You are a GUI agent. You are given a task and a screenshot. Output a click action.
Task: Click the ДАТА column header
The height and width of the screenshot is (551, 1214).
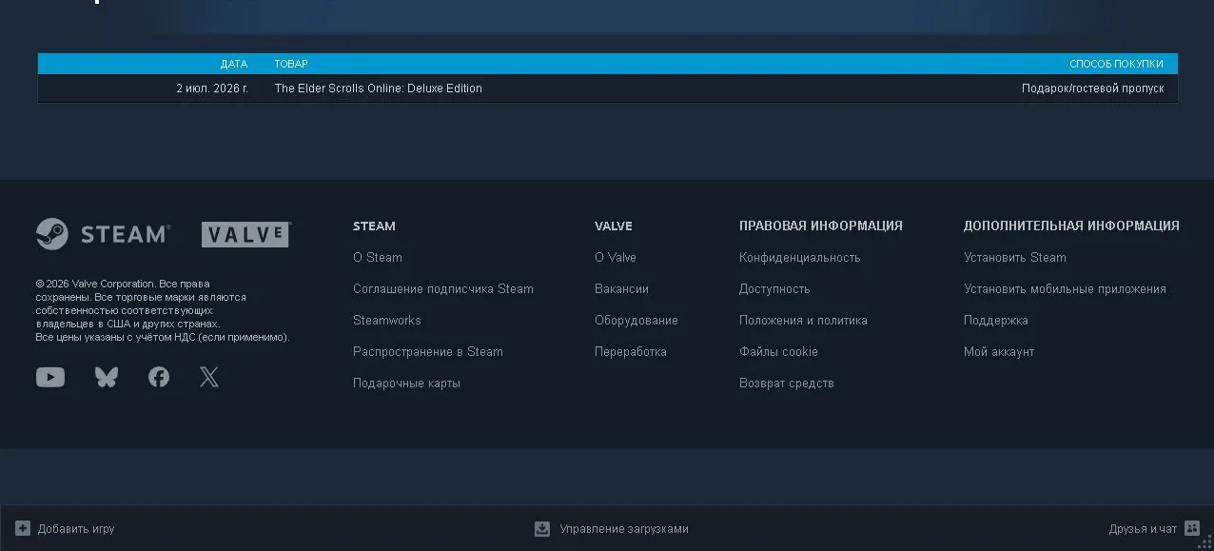234,64
